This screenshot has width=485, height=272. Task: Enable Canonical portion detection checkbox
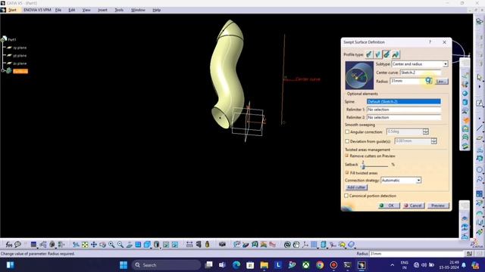346,196
